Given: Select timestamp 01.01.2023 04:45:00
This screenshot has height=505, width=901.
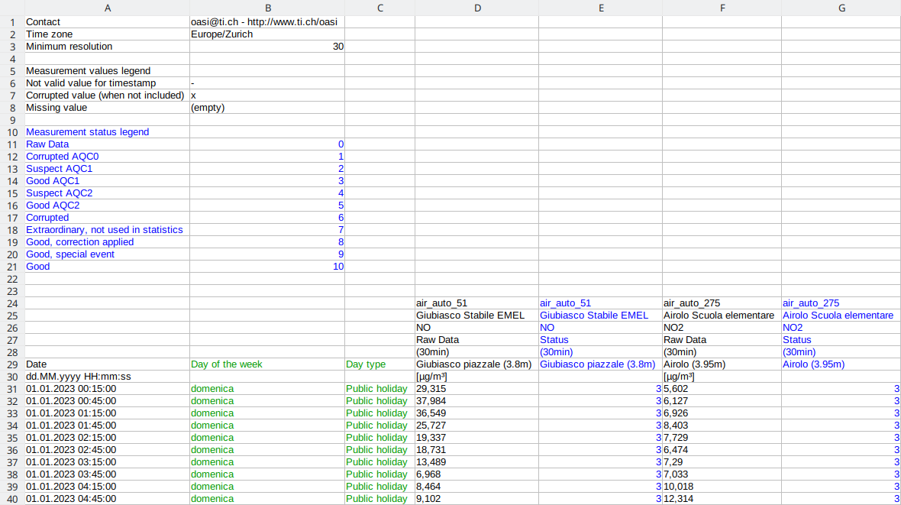Looking at the screenshot, I should click(x=107, y=499).
